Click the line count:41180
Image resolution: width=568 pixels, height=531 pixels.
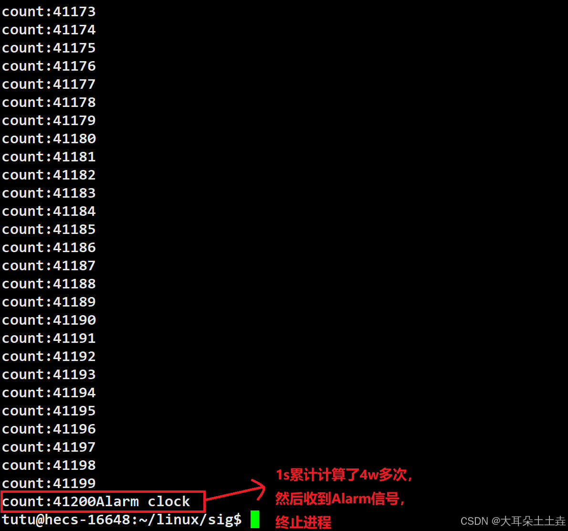[x=49, y=138]
